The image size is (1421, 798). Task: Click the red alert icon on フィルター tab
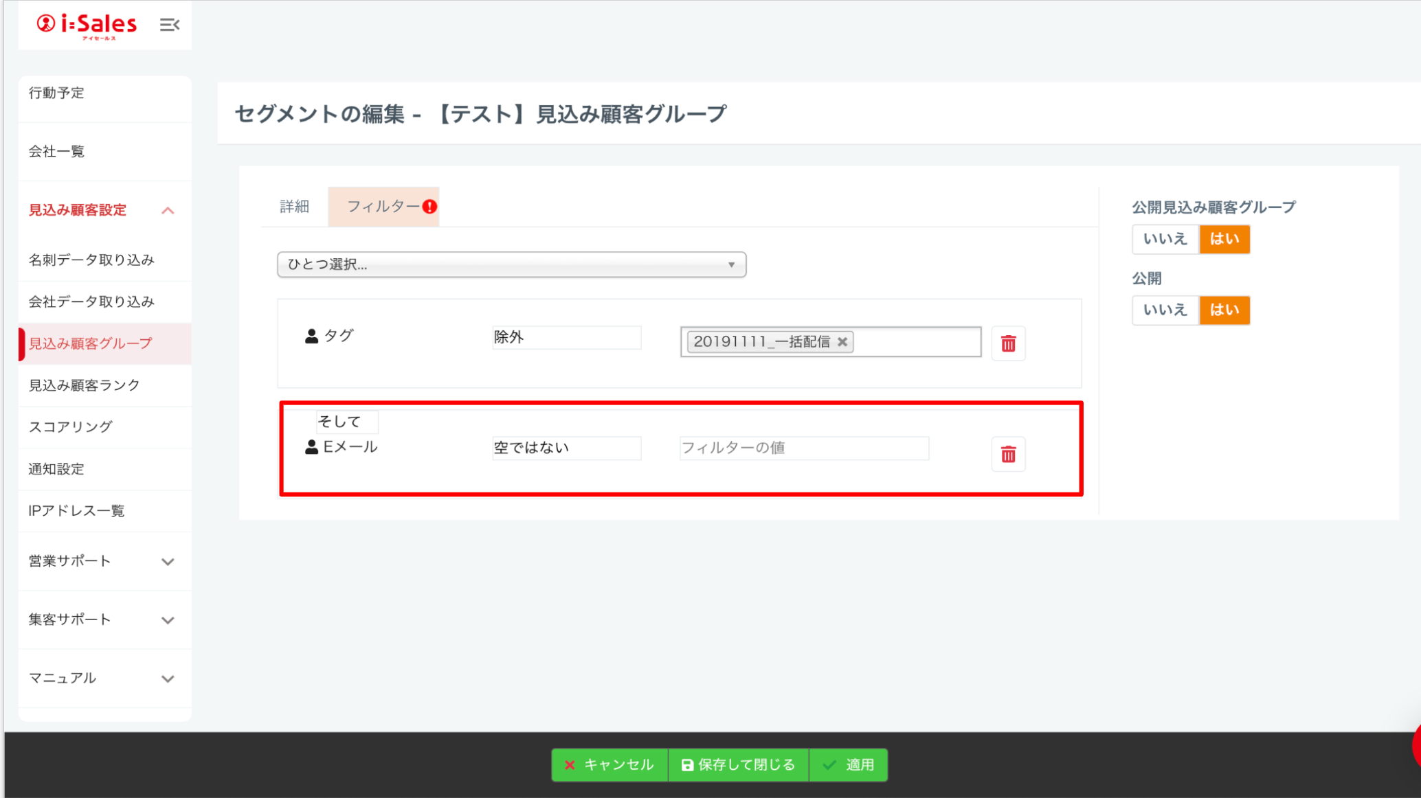pos(430,207)
